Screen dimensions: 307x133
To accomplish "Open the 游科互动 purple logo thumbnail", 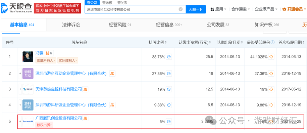I will (28, 74).
